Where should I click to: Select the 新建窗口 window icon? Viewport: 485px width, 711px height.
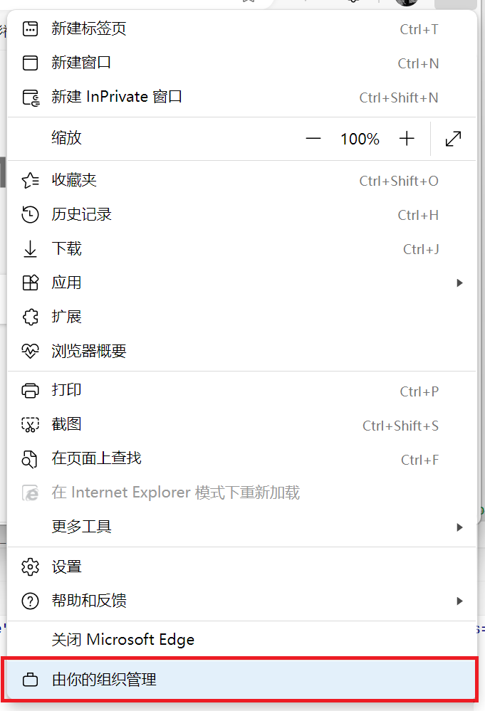point(30,63)
